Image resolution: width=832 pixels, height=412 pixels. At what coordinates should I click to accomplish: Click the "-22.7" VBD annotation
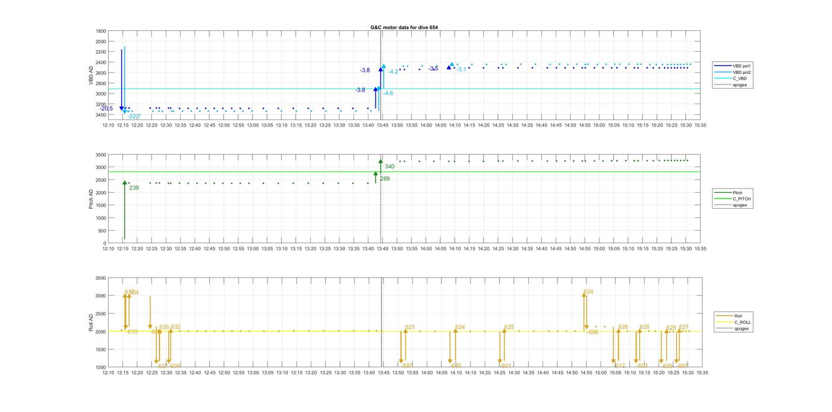click(x=134, y=117)
